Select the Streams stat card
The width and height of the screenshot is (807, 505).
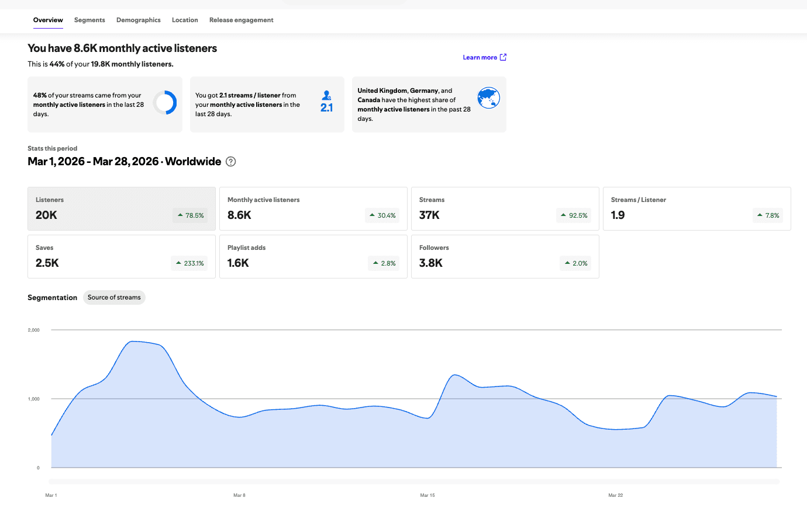pyautogui.click(x=505, y=208)
